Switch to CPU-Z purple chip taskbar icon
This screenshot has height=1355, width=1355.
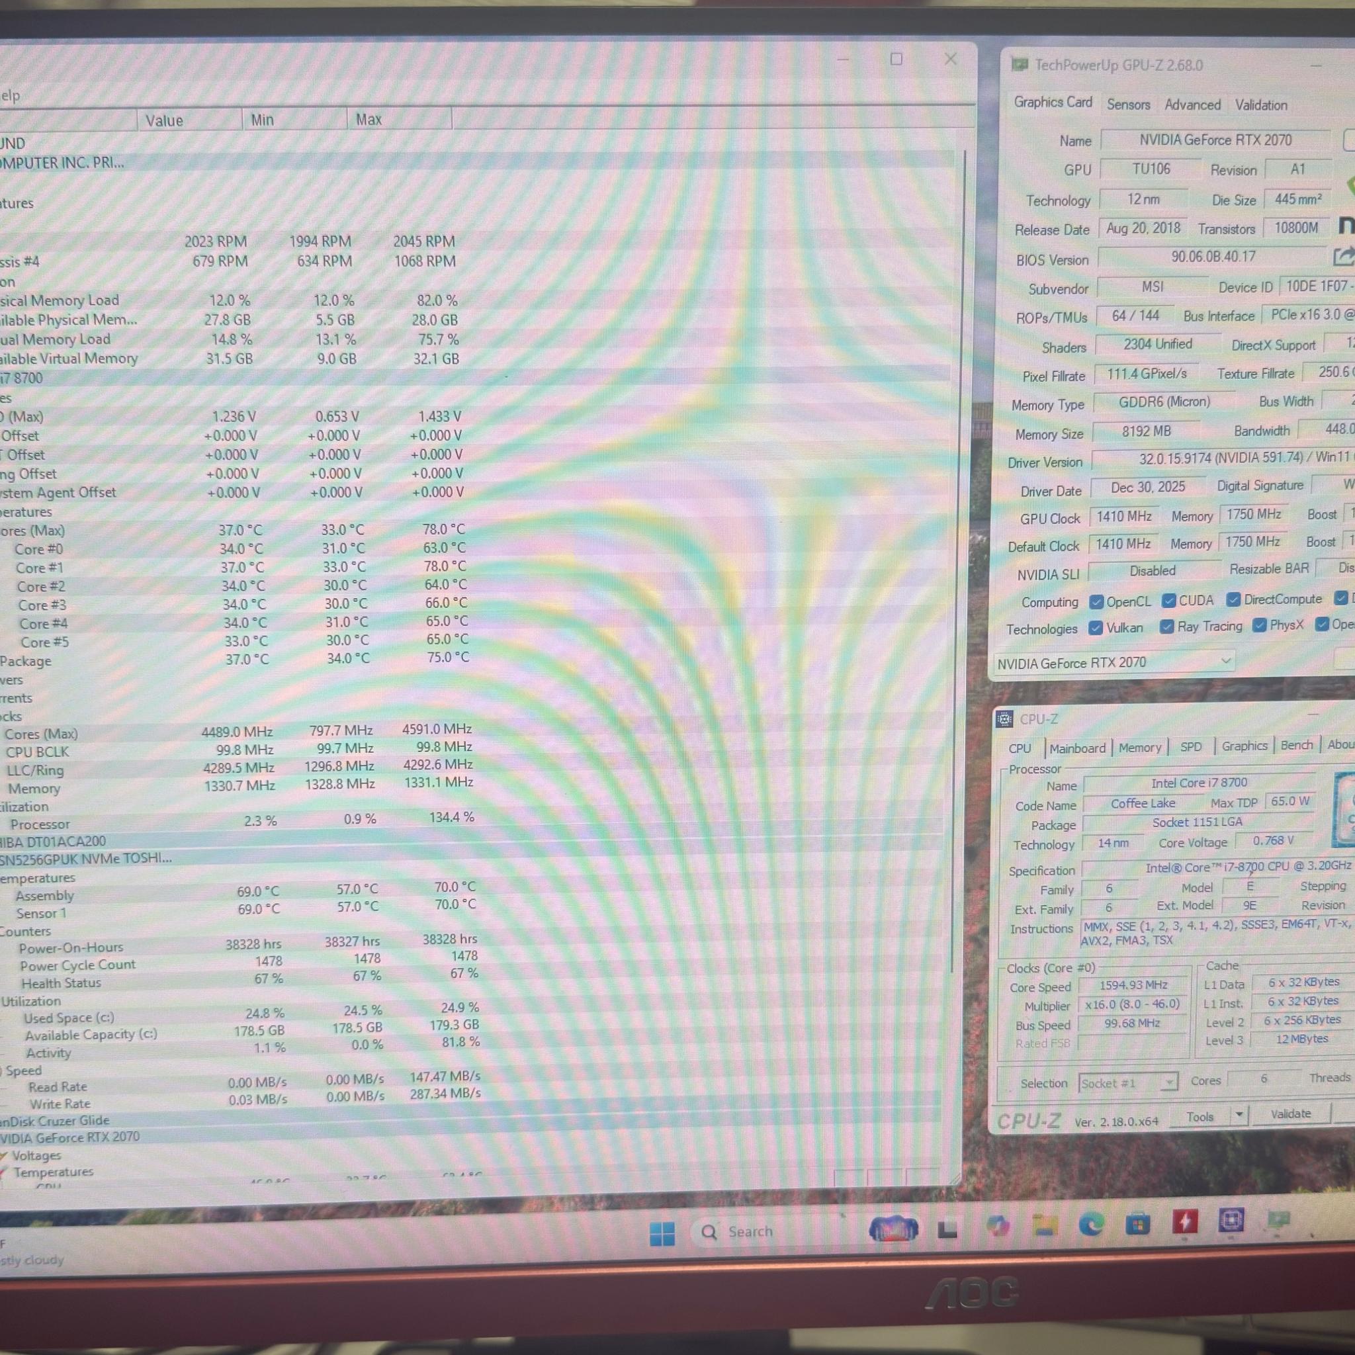click(1231, 1220)
